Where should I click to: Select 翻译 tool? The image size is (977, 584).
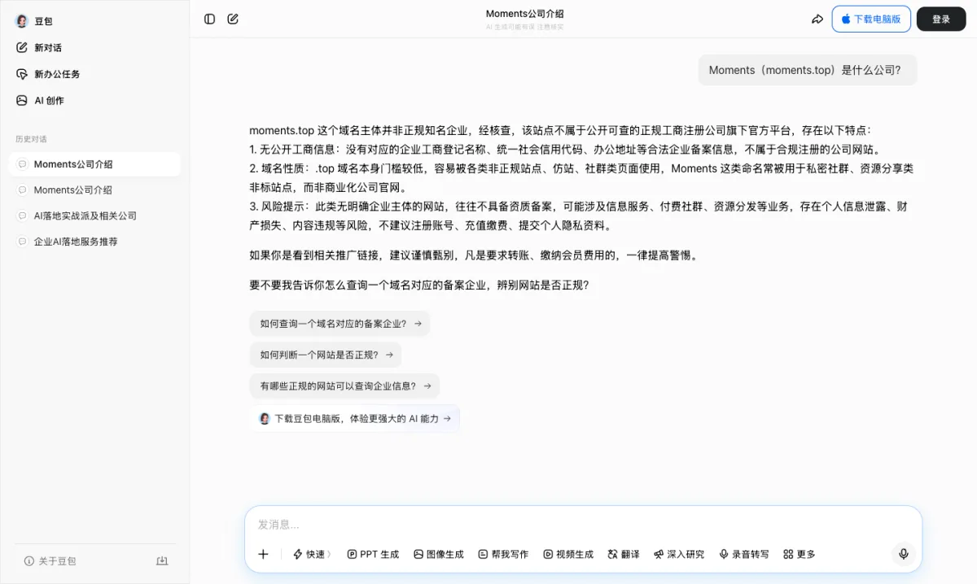pyautogui.click(x=624, y=554)
